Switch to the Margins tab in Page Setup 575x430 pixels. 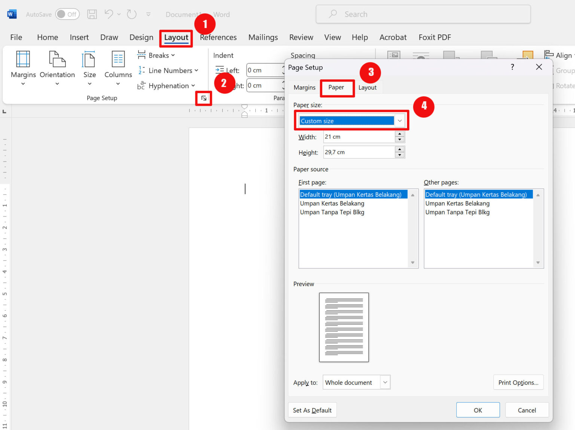[304, 87]
